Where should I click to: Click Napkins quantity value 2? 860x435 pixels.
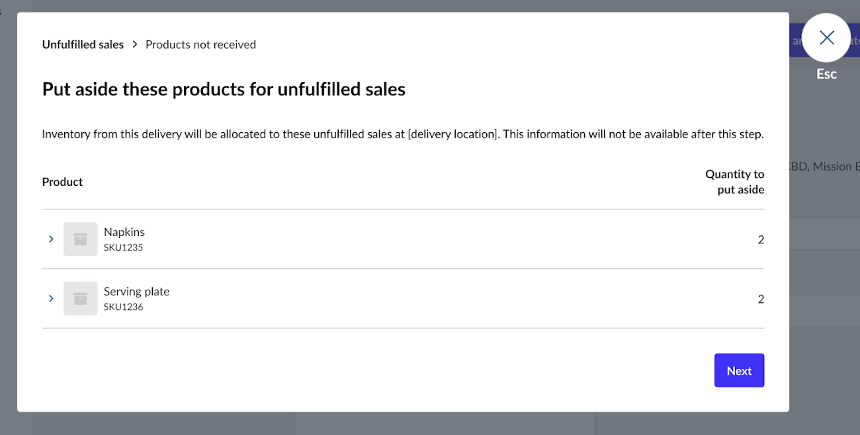click(761, 239)
